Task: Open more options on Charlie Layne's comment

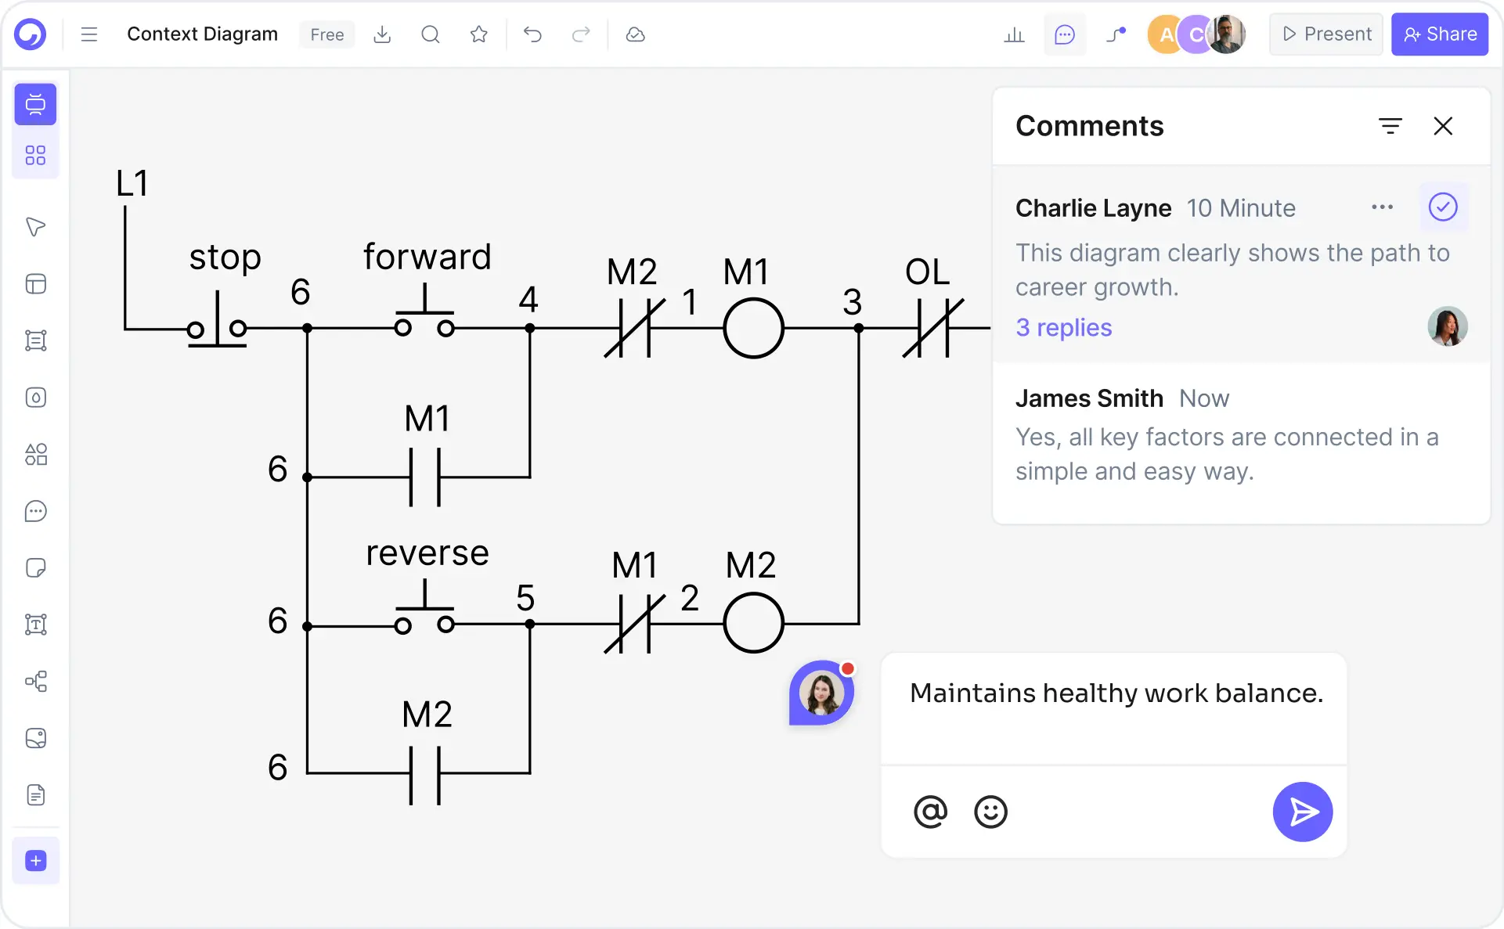Action: 1383,207
